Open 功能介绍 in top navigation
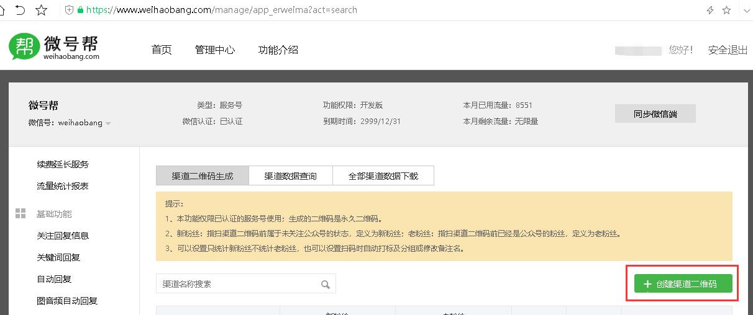The width and height of the screenshot is (753, 315). click(278, 50)
